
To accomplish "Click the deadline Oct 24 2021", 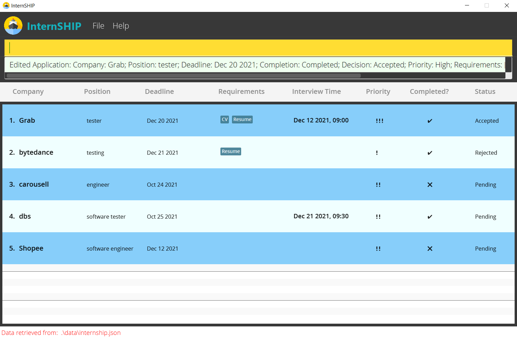I will pos(162,185).
